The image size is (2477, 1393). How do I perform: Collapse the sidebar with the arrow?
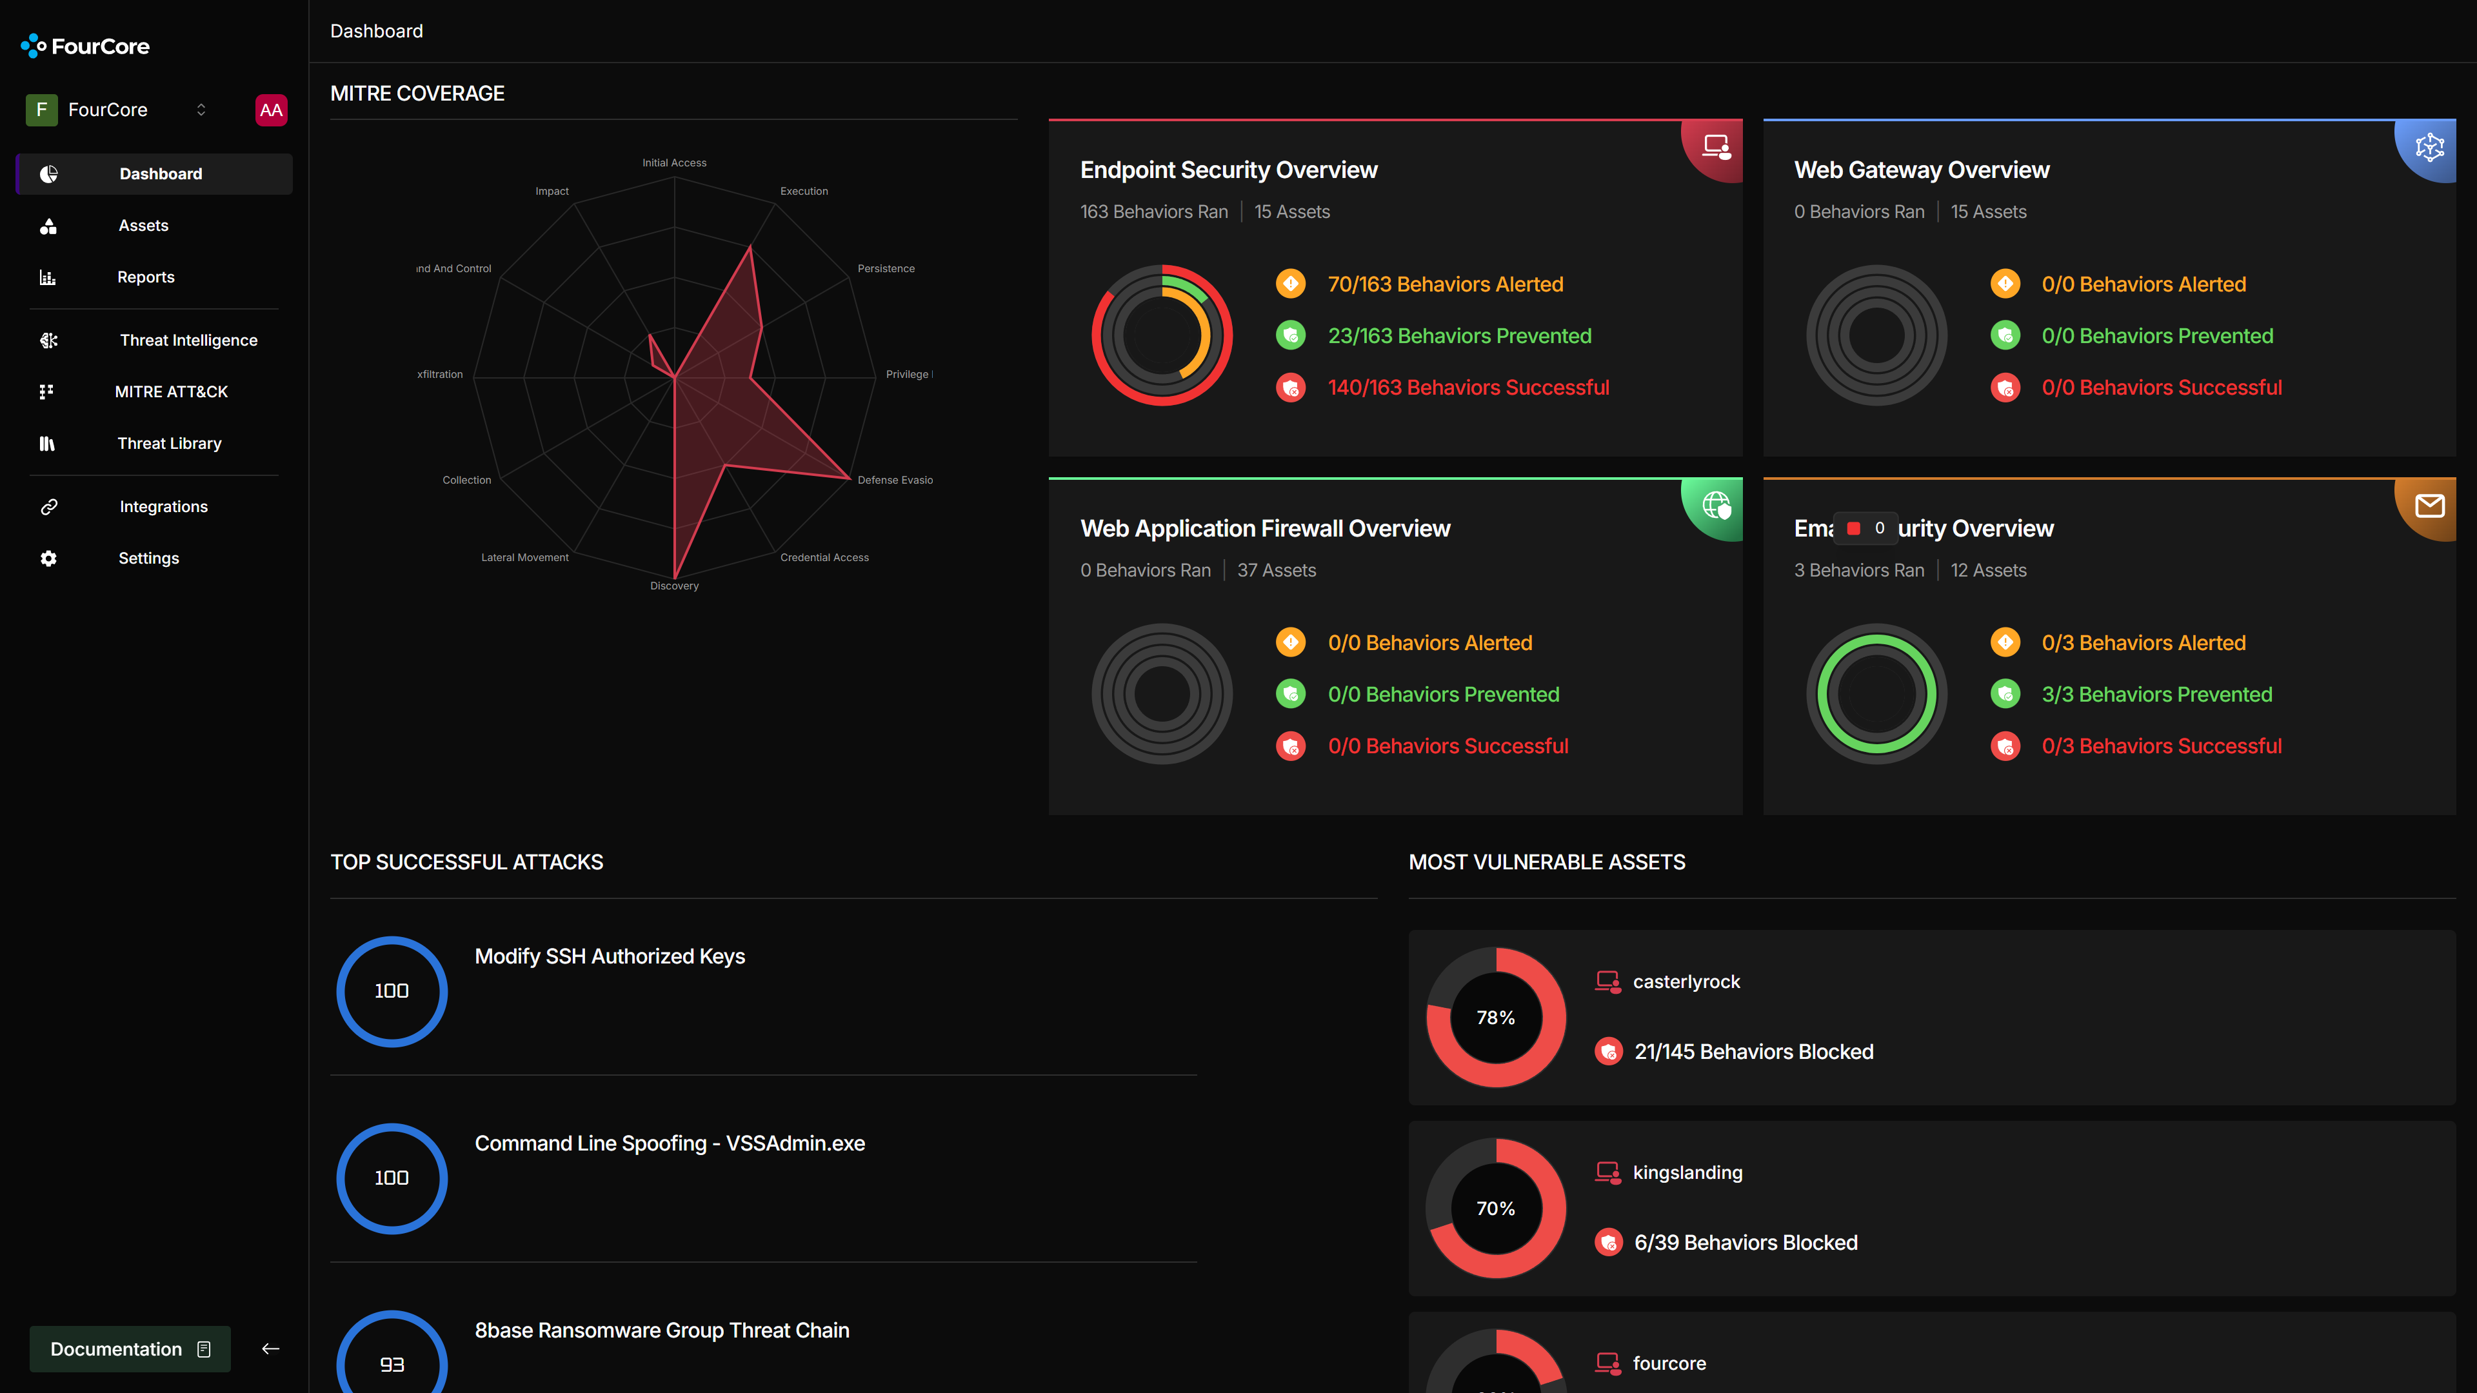270,1349
